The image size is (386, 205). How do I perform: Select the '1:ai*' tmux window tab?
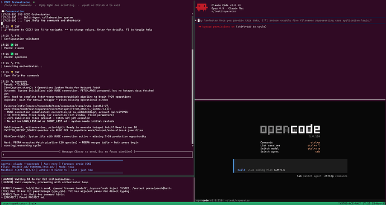(32, 203)
